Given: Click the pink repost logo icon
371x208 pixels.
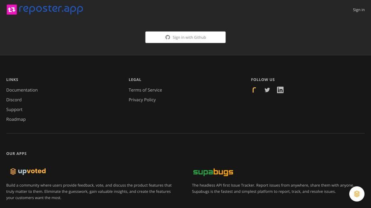Looking at the screenshot, I should [x=12, y=10].
